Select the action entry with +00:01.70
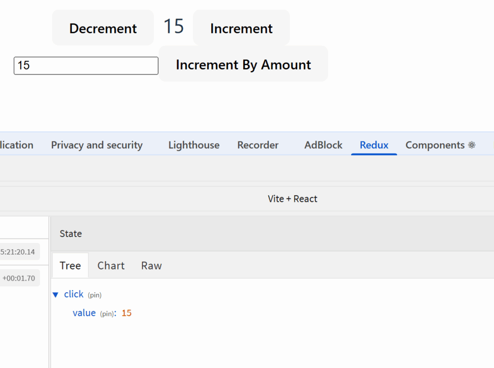The height and width of the screenshot is (368, 494). 19,278
